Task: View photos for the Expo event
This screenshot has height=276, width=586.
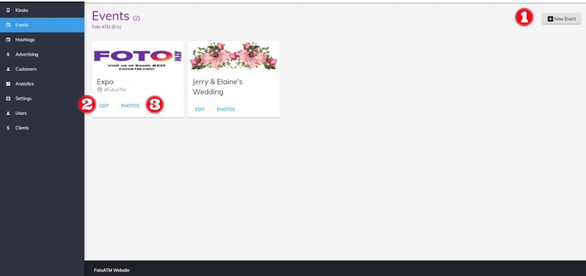Action: point(130,106)
